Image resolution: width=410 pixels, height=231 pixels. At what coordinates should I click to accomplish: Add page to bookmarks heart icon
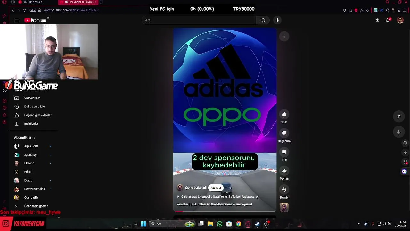pyautogui.click(x=367, y=10)
